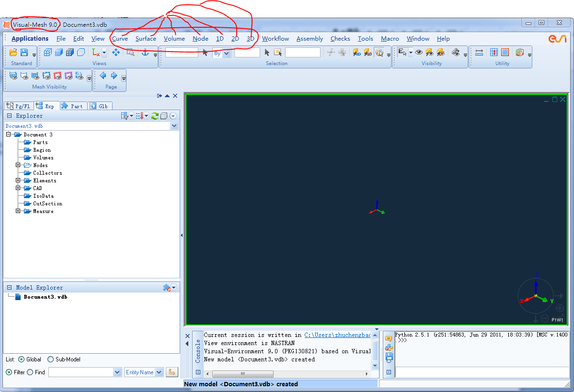Toggle the first Mesh Visibility eye icon
This screenshot has width=574, height=392.
(13, 76)
